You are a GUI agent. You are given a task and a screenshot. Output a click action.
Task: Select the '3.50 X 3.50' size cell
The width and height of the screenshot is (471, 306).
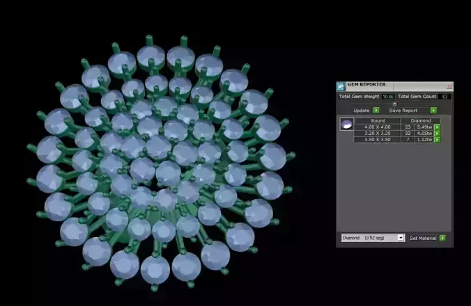tap(377, 140)
